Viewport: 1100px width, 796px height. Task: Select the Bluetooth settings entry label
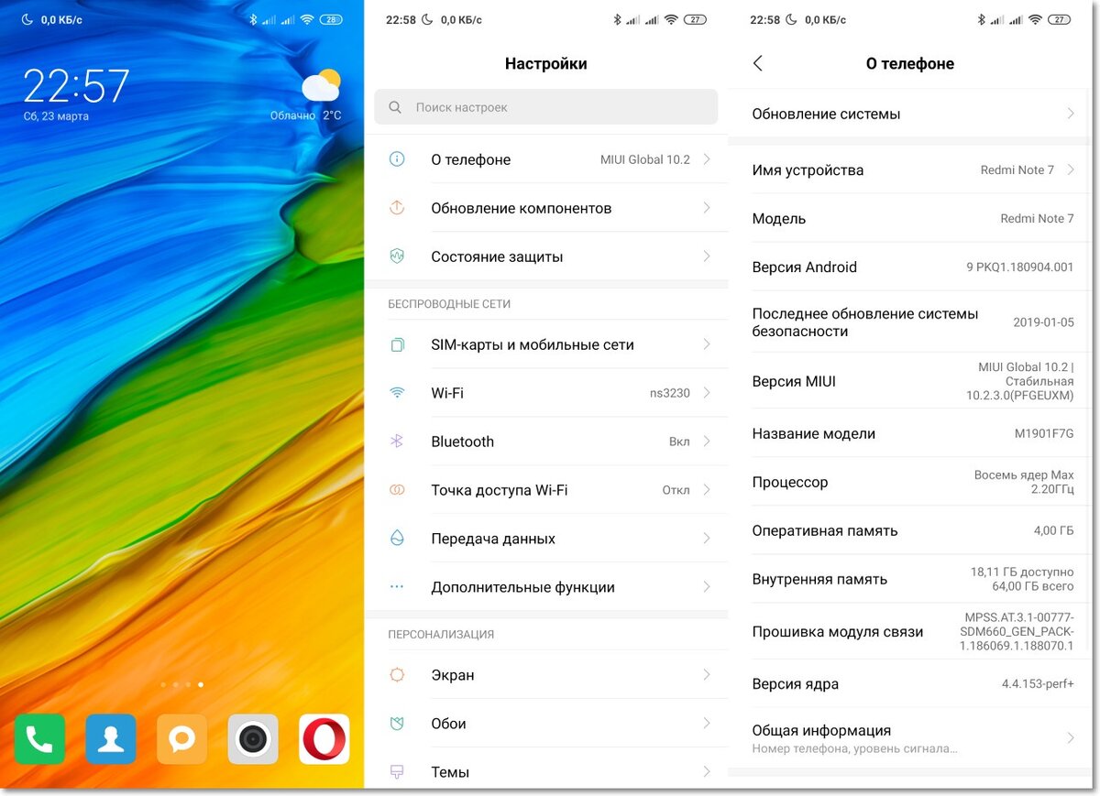click(462, 442)
